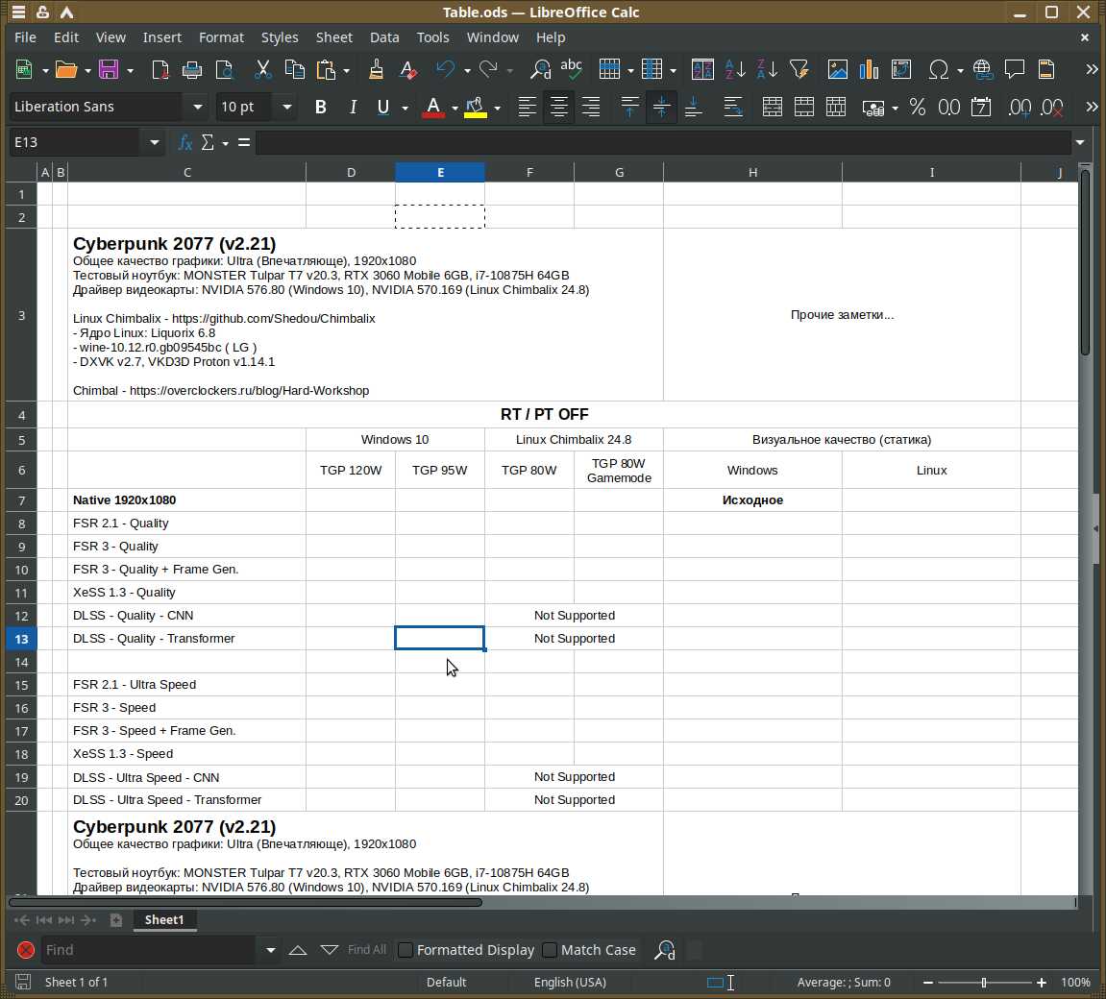This screenshot has height=999, width=1106.
Task: Click the zoom slider in status bar
Action: click(983, 983)
